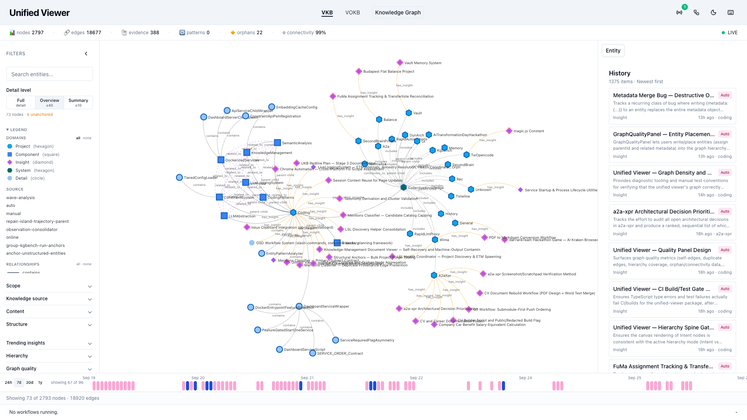Collapse the Legend section
747x420 pixels.
pyautogui.click(x=17, y=129)
